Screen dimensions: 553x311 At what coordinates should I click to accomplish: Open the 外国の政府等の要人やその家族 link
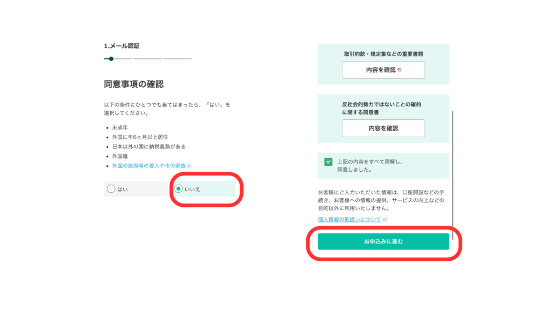[149, 166]
